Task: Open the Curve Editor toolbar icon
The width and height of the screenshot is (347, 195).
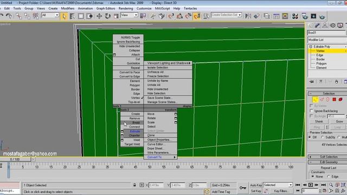Action: tap(277, 16)
